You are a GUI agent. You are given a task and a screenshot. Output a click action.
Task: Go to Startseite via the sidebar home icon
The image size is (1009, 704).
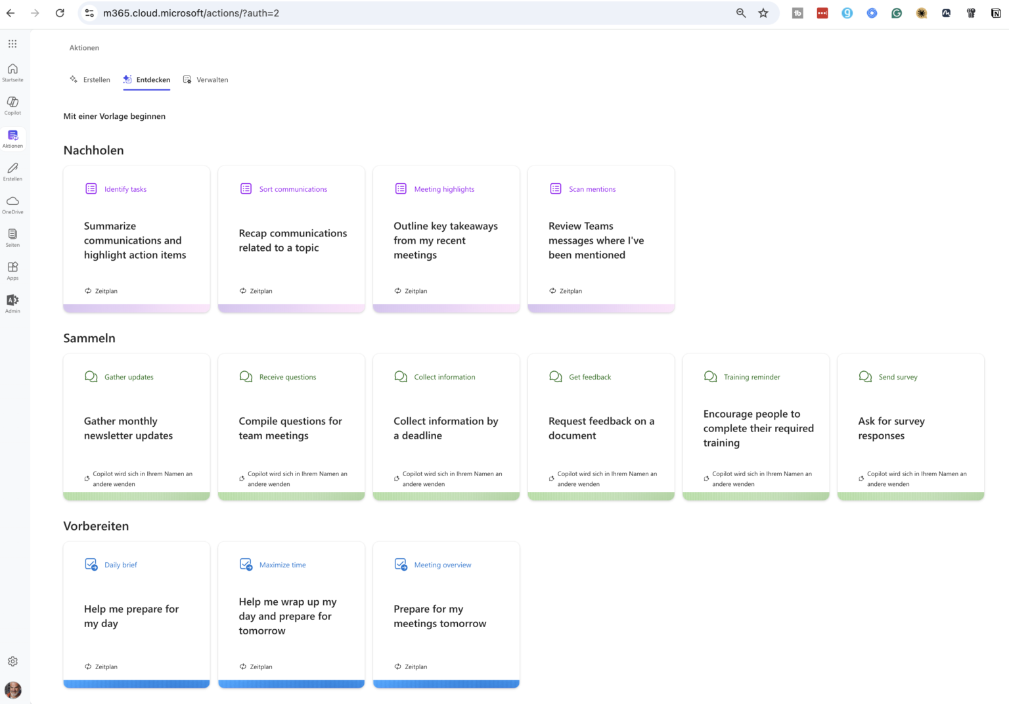[x=12, y=72]
